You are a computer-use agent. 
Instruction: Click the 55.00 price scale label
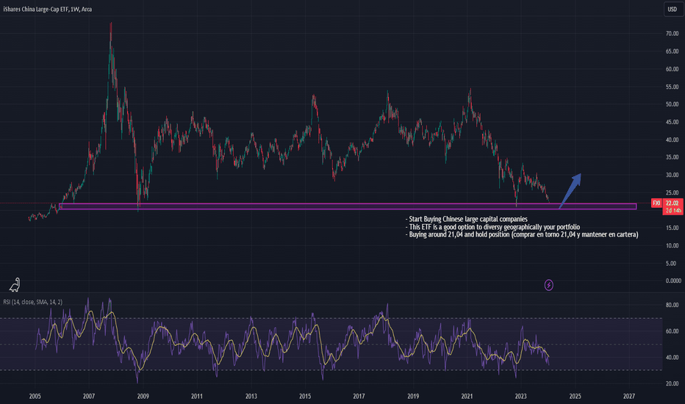coord(672,87)
